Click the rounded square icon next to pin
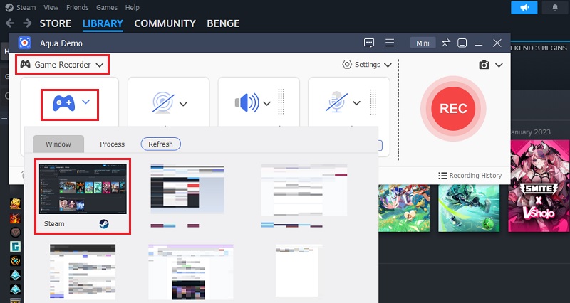The width and height of the screenshot is (570, 303). coord(462,43)
